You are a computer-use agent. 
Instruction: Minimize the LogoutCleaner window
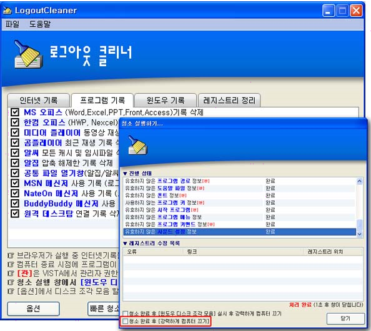(x=328, y=11)
